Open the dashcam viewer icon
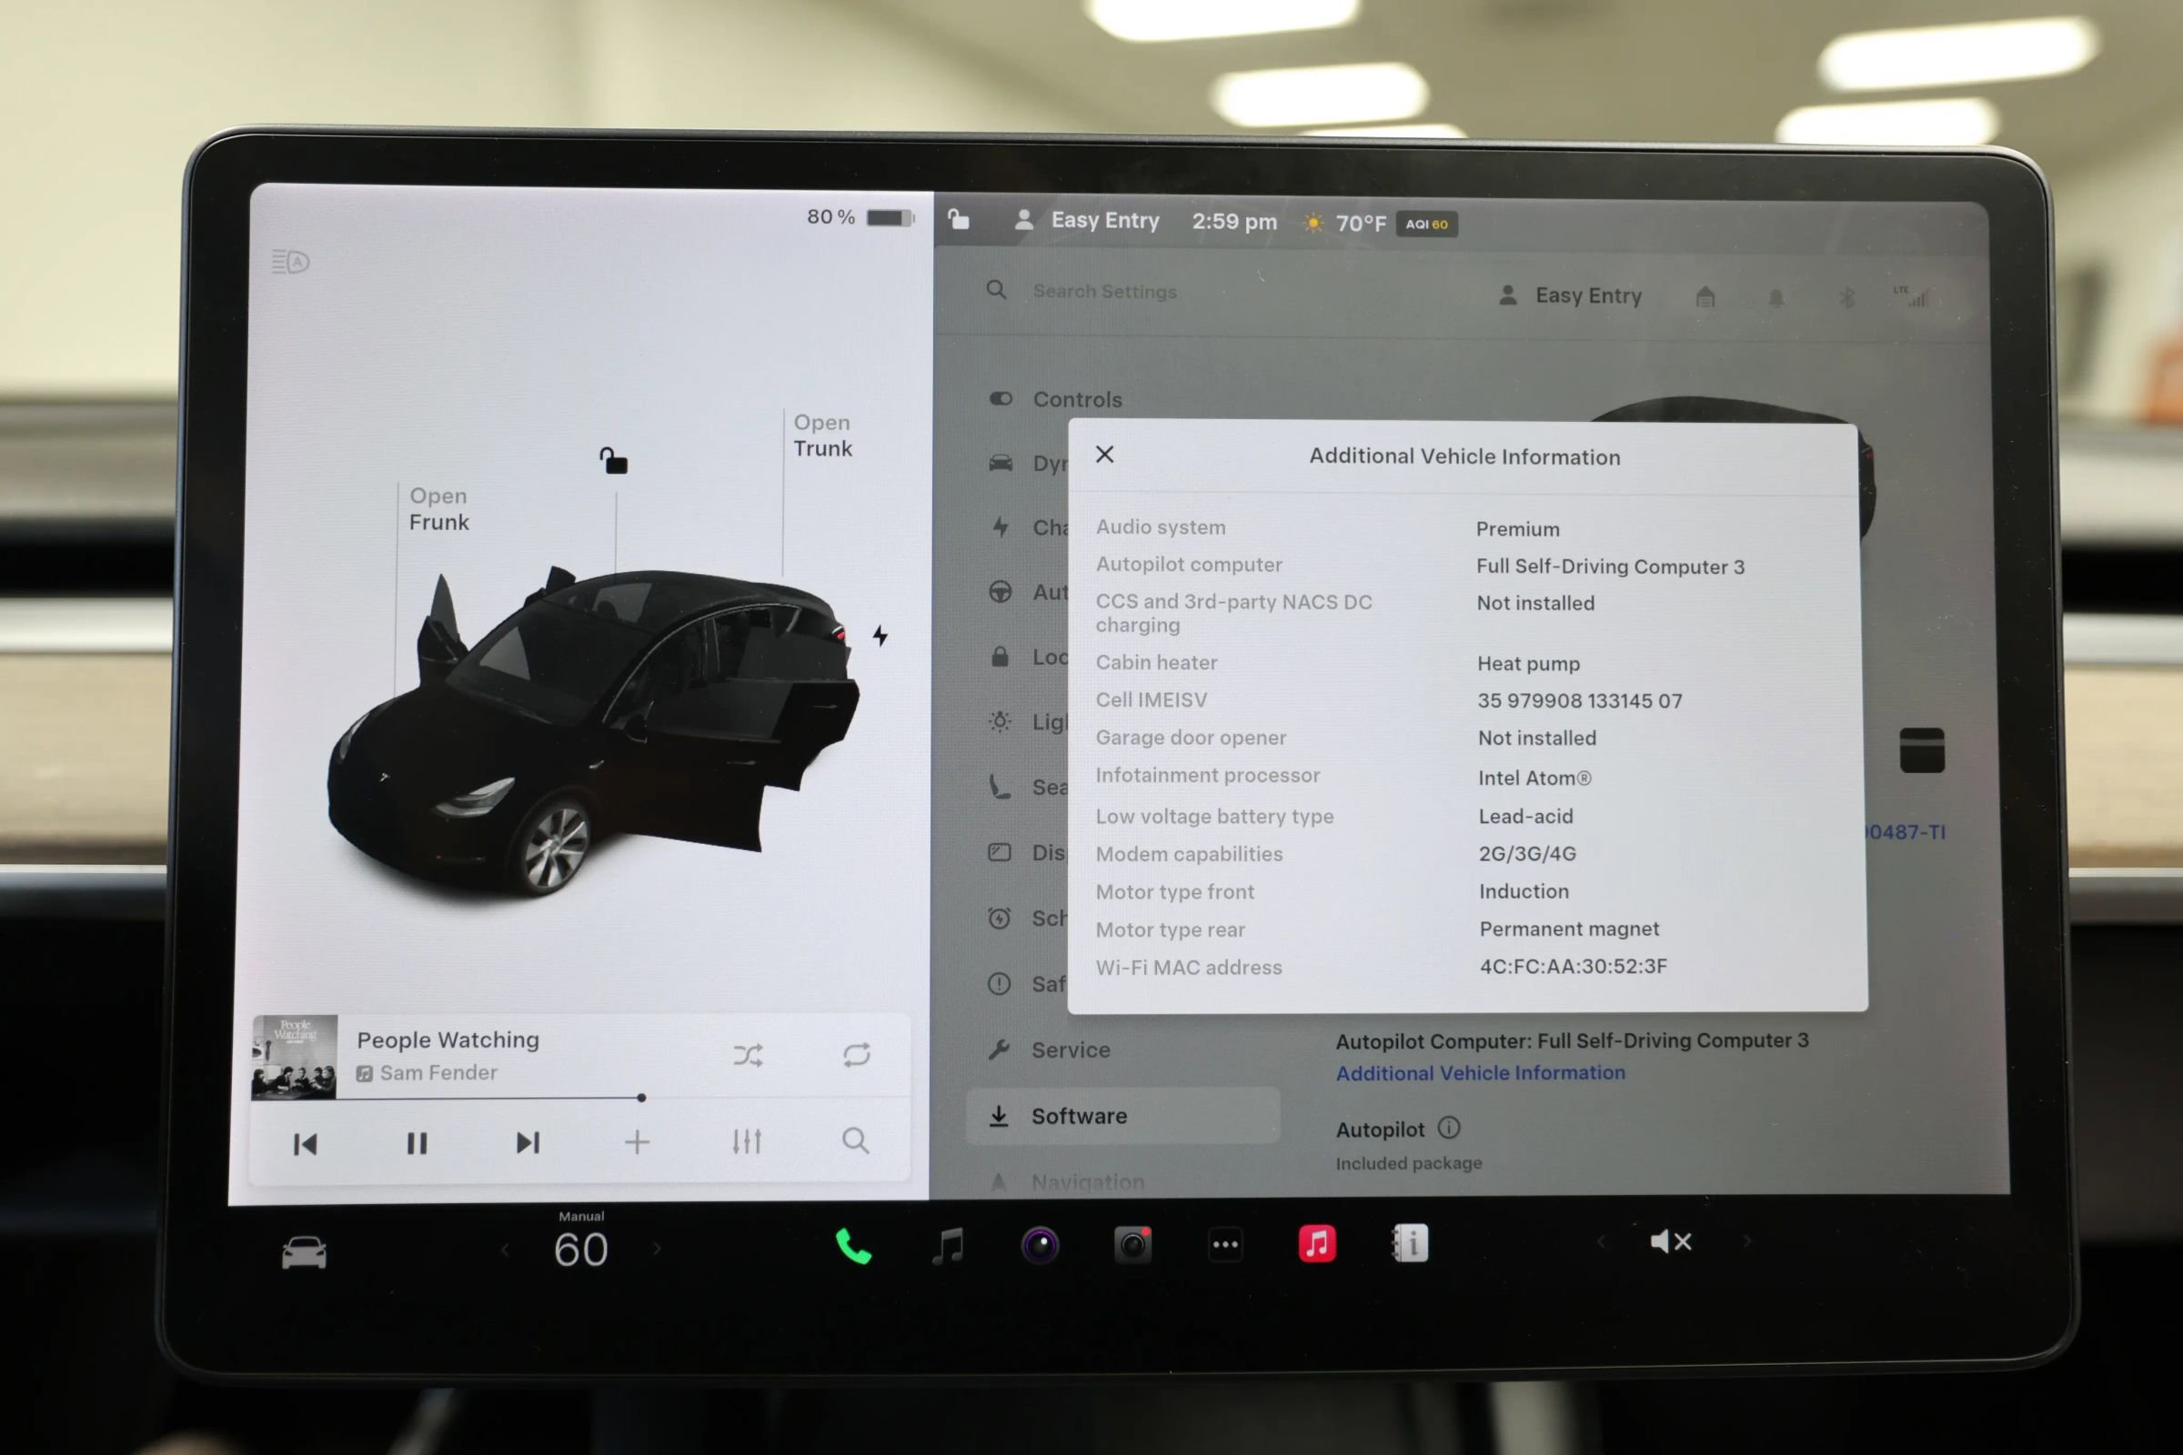 (1132, 1245)
